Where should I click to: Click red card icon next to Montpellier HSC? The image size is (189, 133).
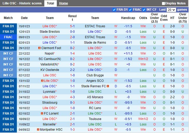38,130
